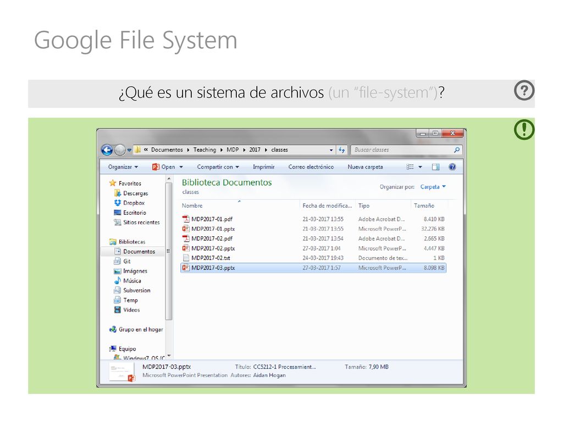Open the Organizar menu
The width and height of the screenshot is (563, 422).
(x=123, y=167)
